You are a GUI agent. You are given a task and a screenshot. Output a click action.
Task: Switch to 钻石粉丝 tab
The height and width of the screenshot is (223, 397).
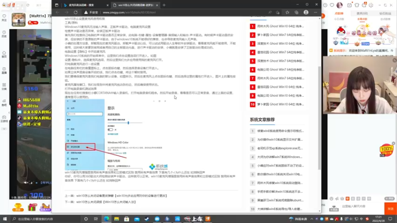pos(385,13)
